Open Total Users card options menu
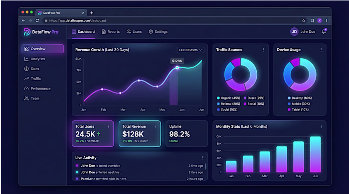 pyautogui.click(x=109, y=126)
